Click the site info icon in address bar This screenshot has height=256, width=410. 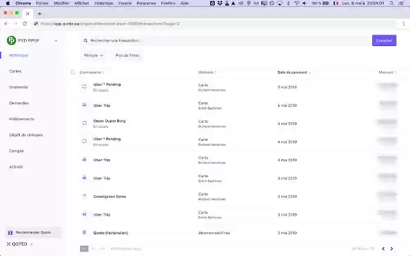pyautogui.click(x=36, y=24)
